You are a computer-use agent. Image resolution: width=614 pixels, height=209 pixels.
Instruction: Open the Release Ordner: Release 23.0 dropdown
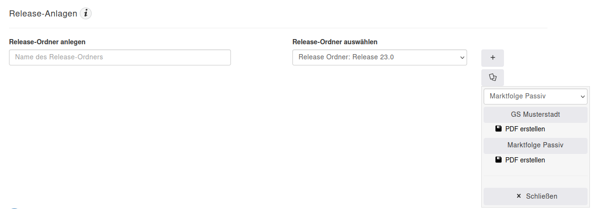tap(380, 57)
